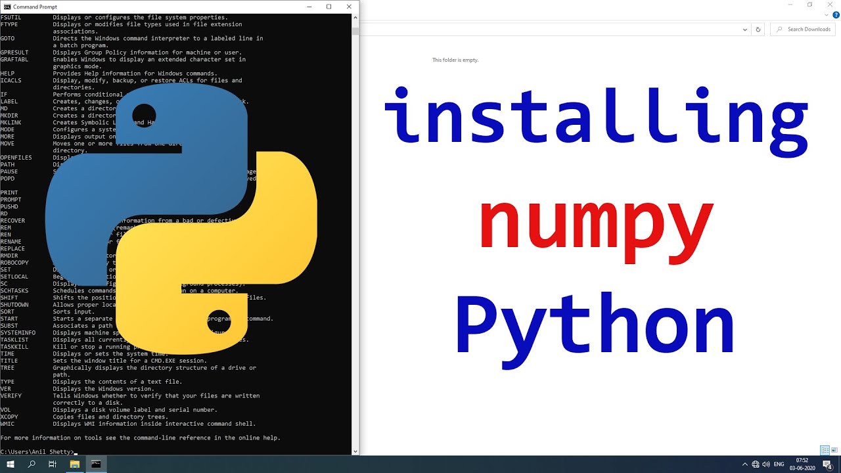
Task: Click the FSUTIL command name
Action: (11, 17)
